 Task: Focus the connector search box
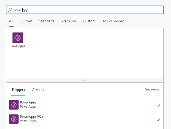point(85,10)
